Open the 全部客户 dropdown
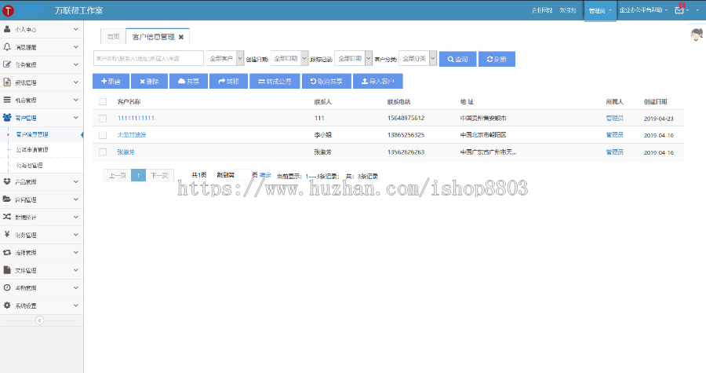The width and height of the screenshot is (706, 373). tap(225, 59)
